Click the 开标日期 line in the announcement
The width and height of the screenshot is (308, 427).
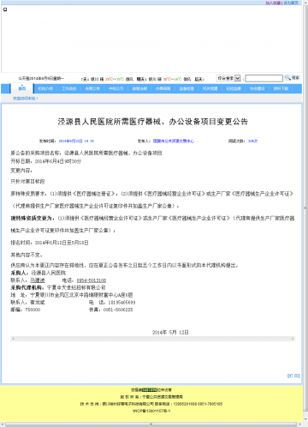point(46,161)
